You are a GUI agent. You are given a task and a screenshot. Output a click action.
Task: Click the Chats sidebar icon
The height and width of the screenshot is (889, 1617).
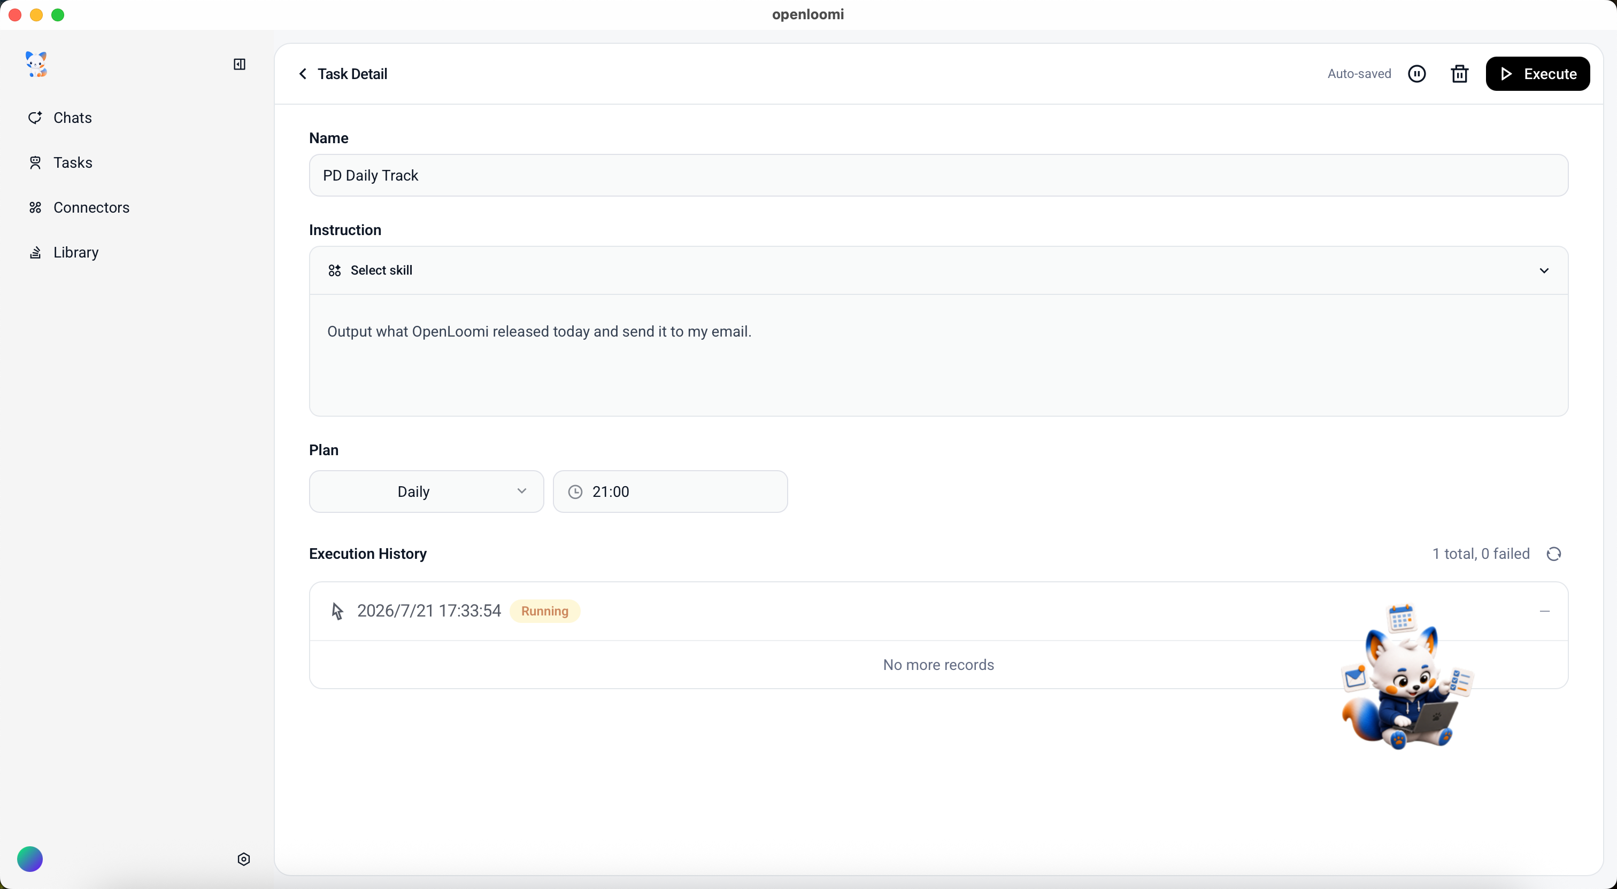pyautogui.click(x=35, y=118)
